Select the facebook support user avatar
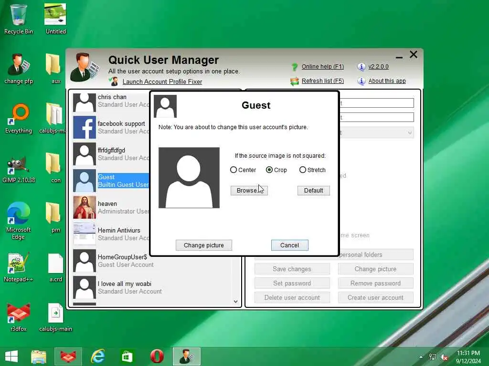489x366 pixels. pos(84,127)
